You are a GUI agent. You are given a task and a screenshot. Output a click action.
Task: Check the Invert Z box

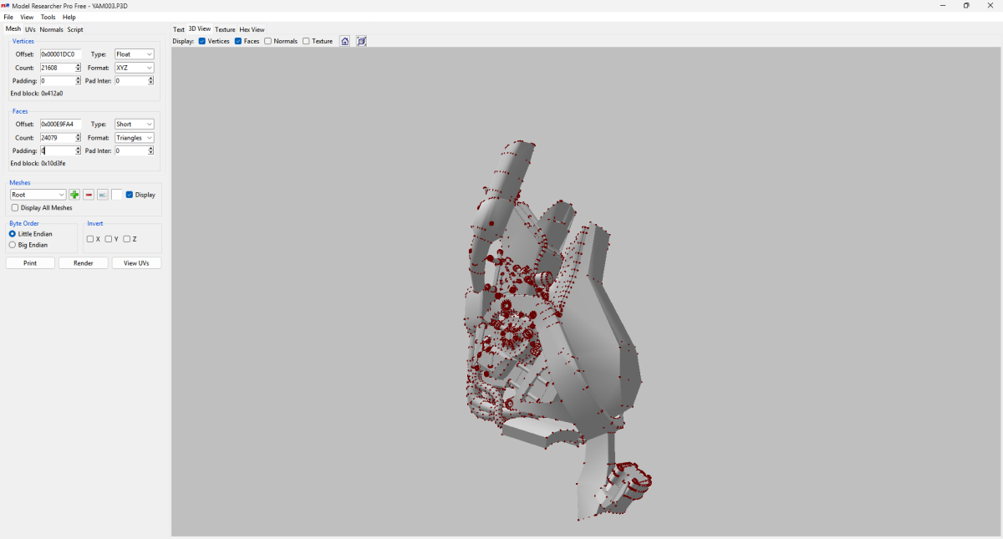127,239
